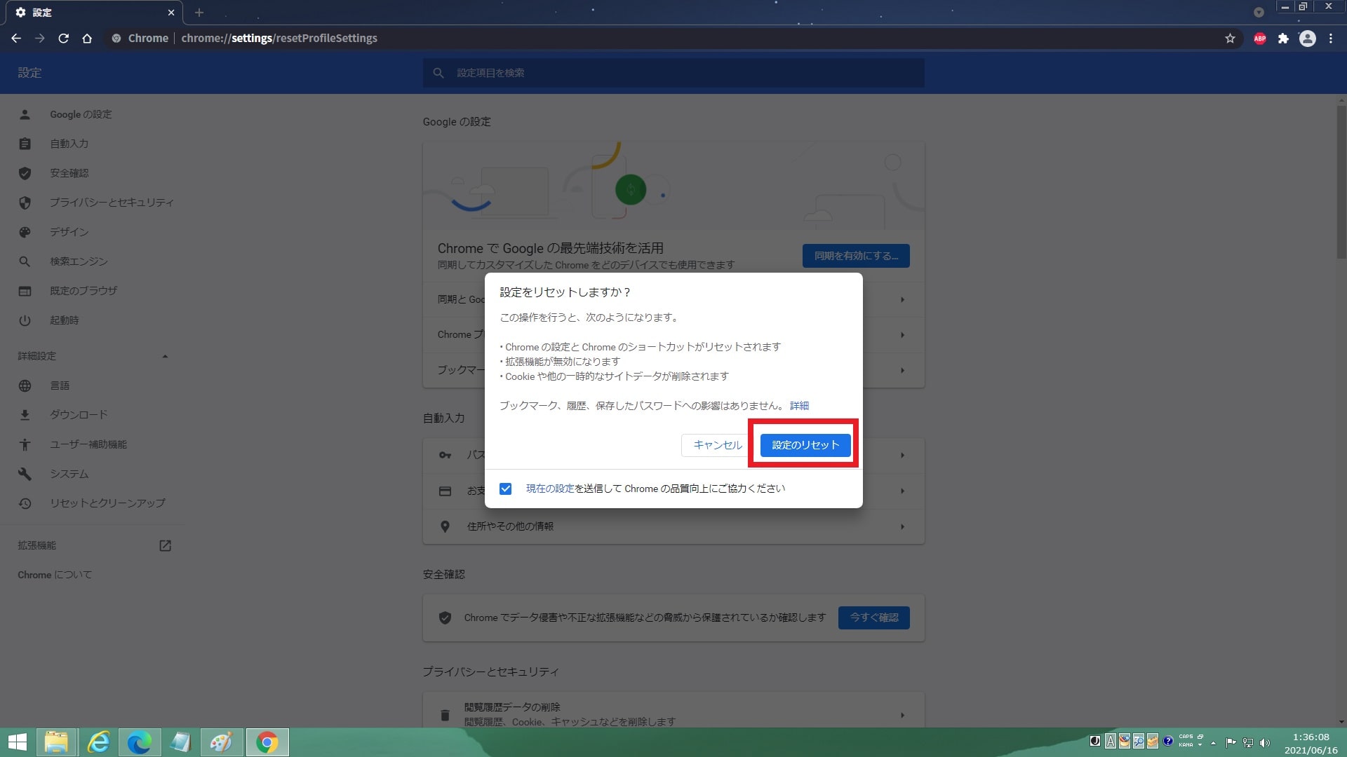Open the Adblock Plus extension icon

(x=1260, y=39)
